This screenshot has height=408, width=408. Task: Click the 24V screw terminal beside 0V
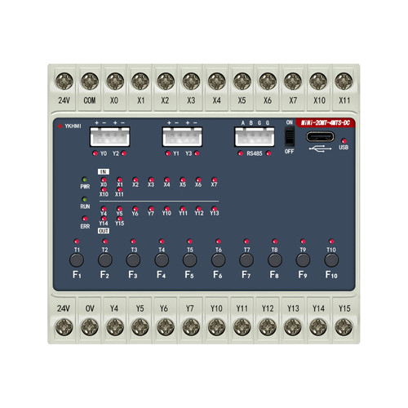[64, 327]
